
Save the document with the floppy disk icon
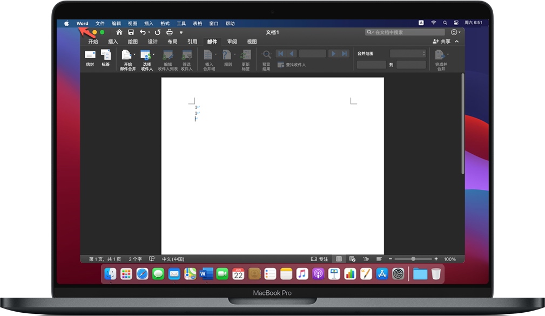[x=131, y=32]
